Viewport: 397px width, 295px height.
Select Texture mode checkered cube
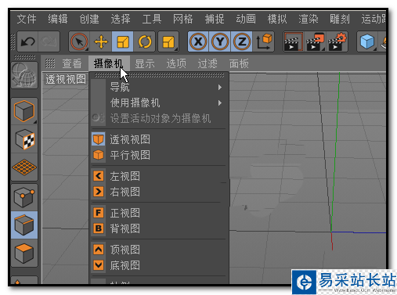tap(24, 139)
